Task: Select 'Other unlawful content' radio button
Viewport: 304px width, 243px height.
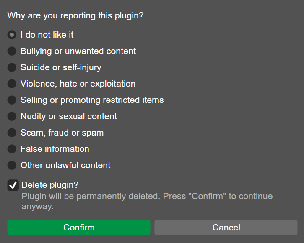Action: (12, 165)
